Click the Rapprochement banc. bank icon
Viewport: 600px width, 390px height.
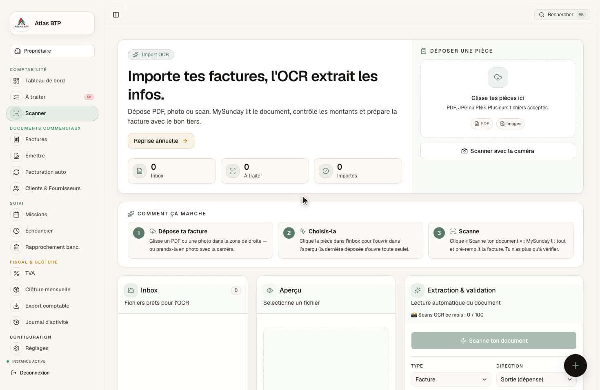pos(16,247)
